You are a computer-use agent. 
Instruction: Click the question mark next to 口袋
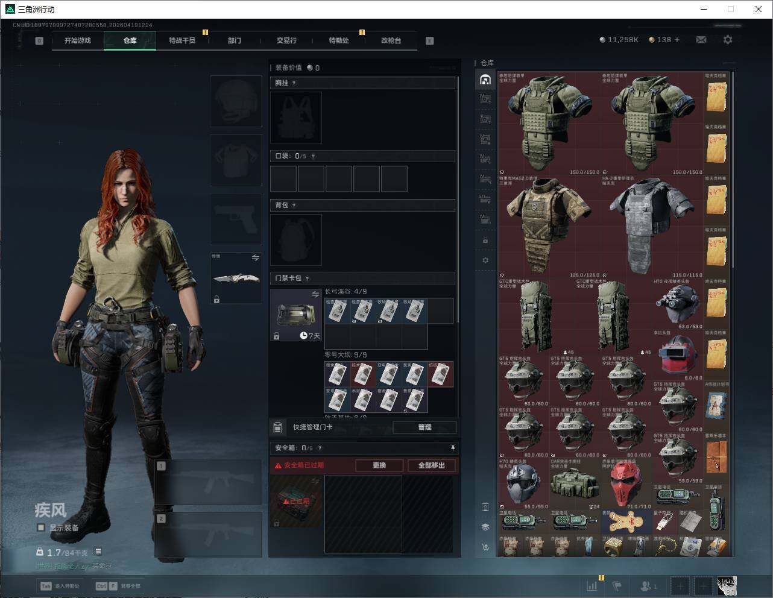[x=313, y=156]
